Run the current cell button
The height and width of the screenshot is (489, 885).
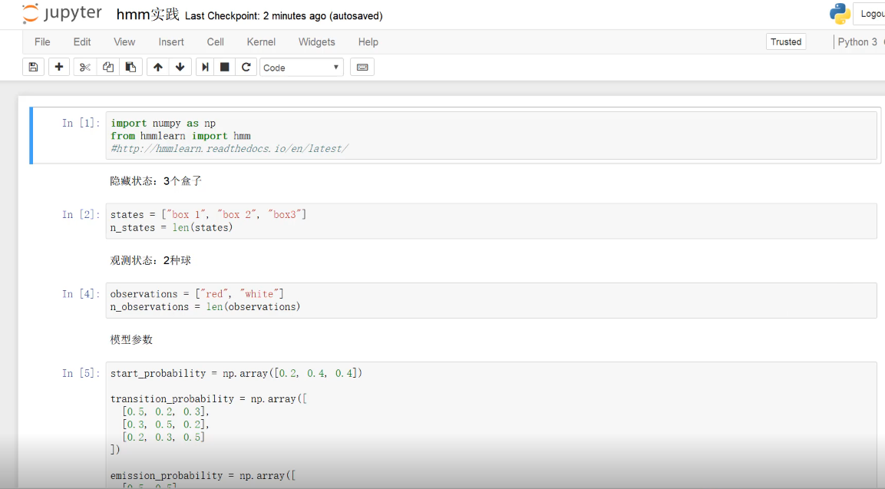(x=205, y=68)
